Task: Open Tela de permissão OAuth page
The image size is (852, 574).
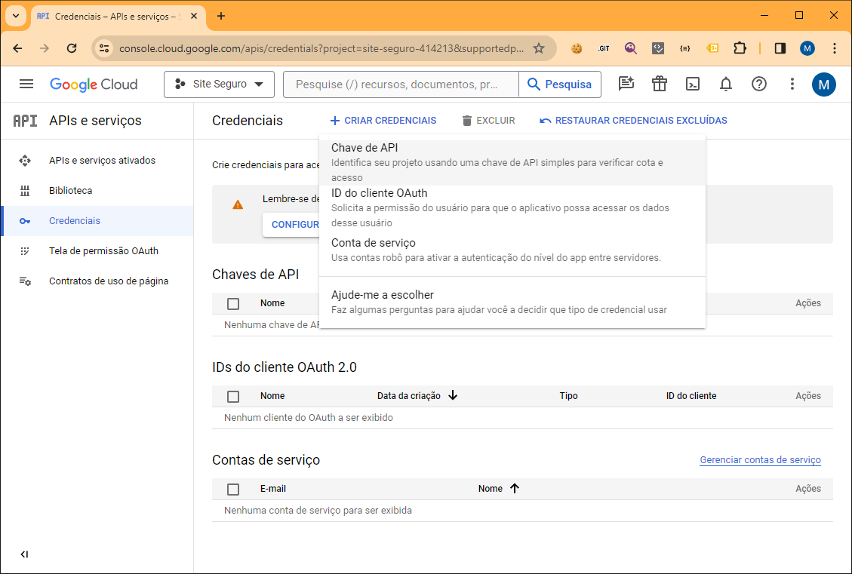Action: click(x=104, y=251)
